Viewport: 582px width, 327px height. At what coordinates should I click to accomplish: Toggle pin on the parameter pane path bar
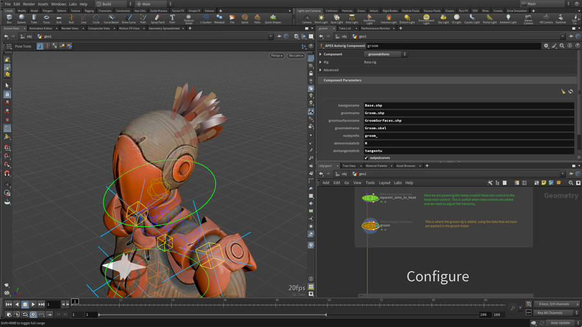click(x=571, y=36)
